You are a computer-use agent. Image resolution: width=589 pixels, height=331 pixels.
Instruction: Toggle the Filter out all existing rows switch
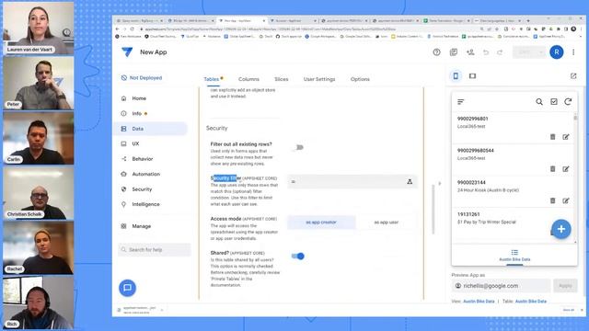[x=298, y=147]
